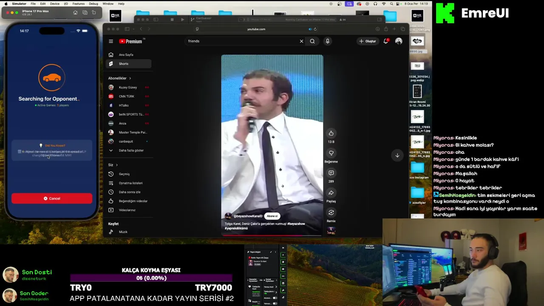Stop the Xcode running app
Viewport: 544px width, 306px height.
pyautogui.click(x=172, y=20)
